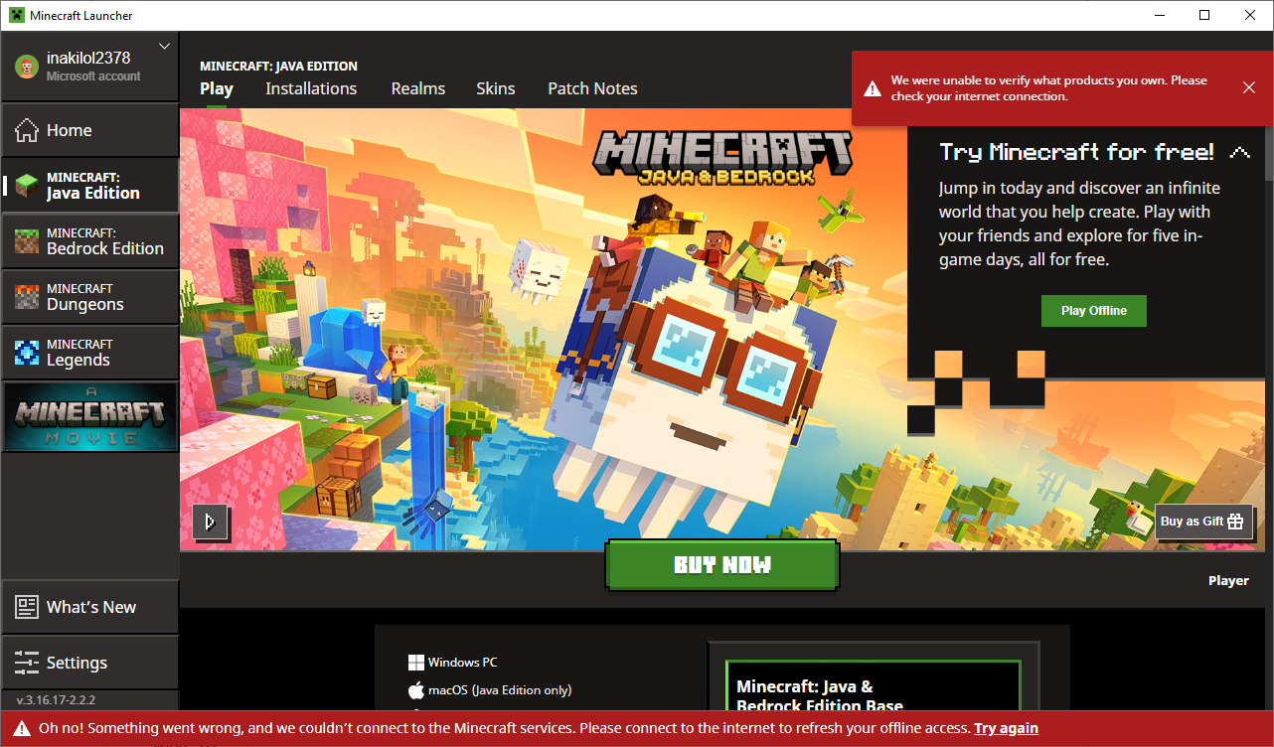Open the launcher Settings
1274x747 pixels.
89,663
